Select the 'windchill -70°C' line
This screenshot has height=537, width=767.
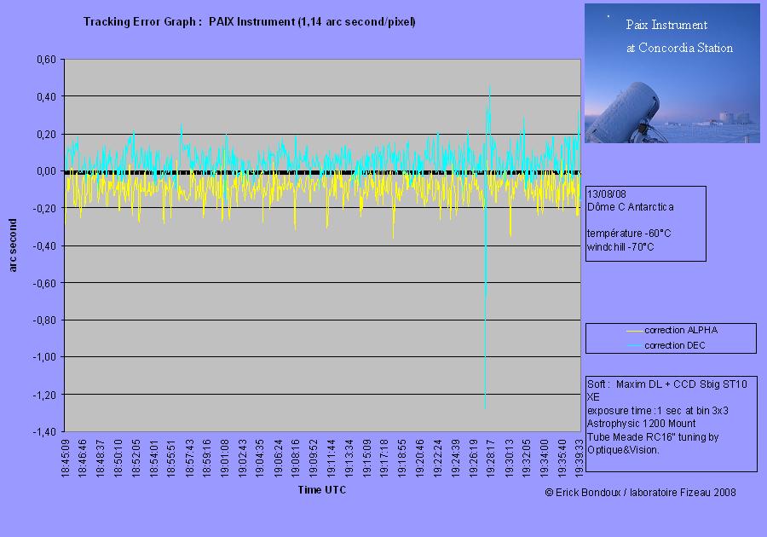pos(620,247)
